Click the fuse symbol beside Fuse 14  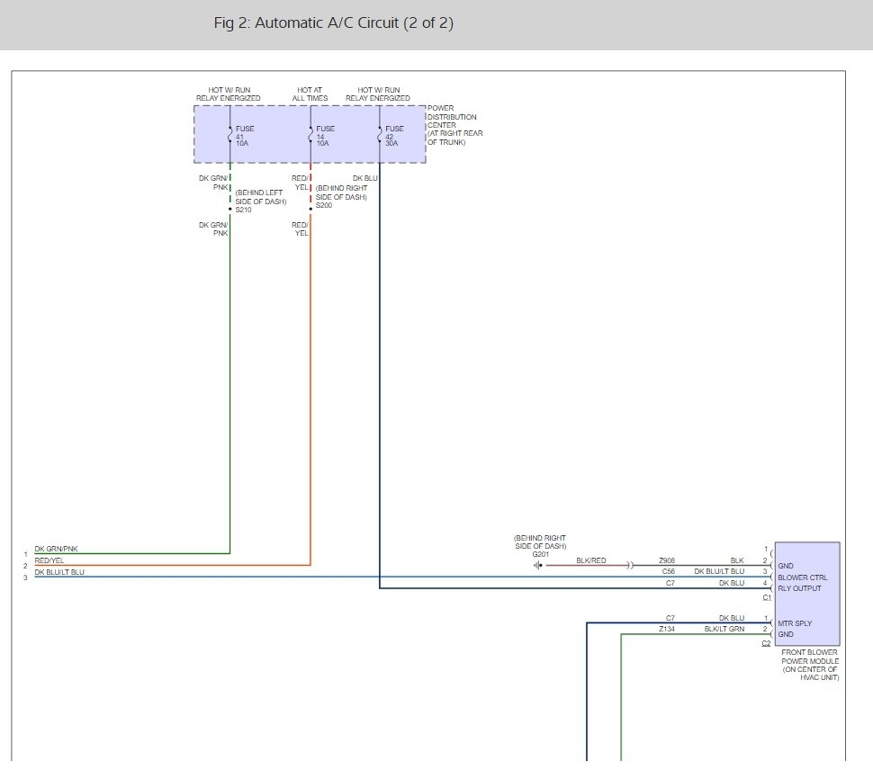pos(310,135)
